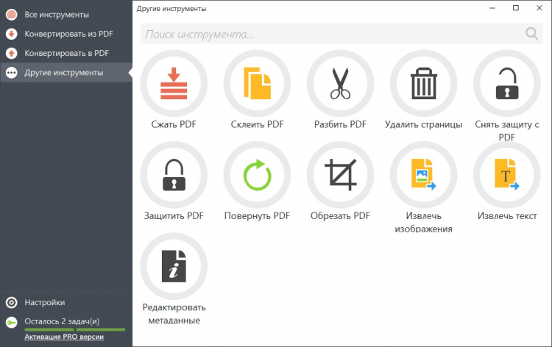Click the tool search input field
Screen dimensions: 552x347
(x=331, y=34)
